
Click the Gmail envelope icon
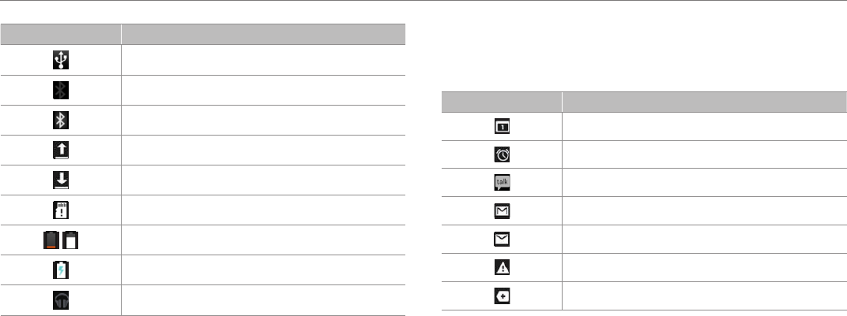pos(502,211)
